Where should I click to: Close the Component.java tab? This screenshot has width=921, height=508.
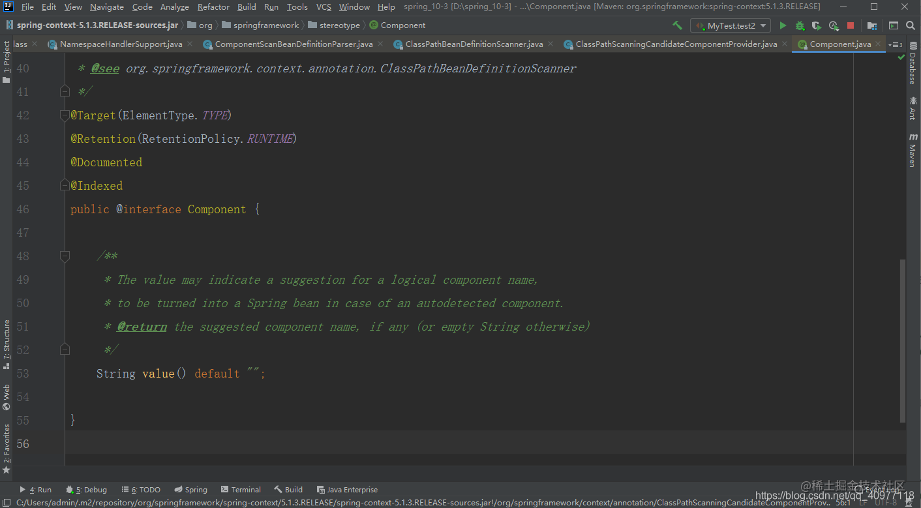879,44
